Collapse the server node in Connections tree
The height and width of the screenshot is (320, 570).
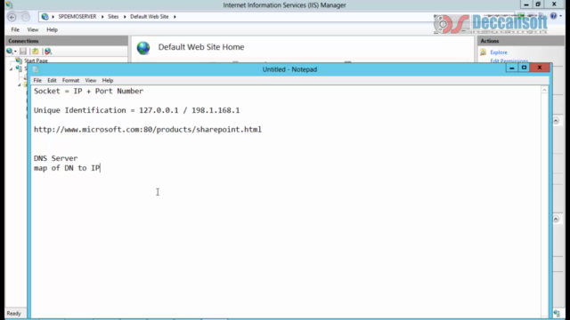[x=11, y=68]
